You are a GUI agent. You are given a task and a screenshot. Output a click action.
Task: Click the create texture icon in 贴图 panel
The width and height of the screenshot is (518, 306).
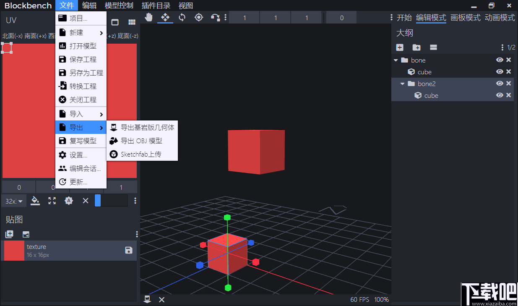(x=9, y=234)
